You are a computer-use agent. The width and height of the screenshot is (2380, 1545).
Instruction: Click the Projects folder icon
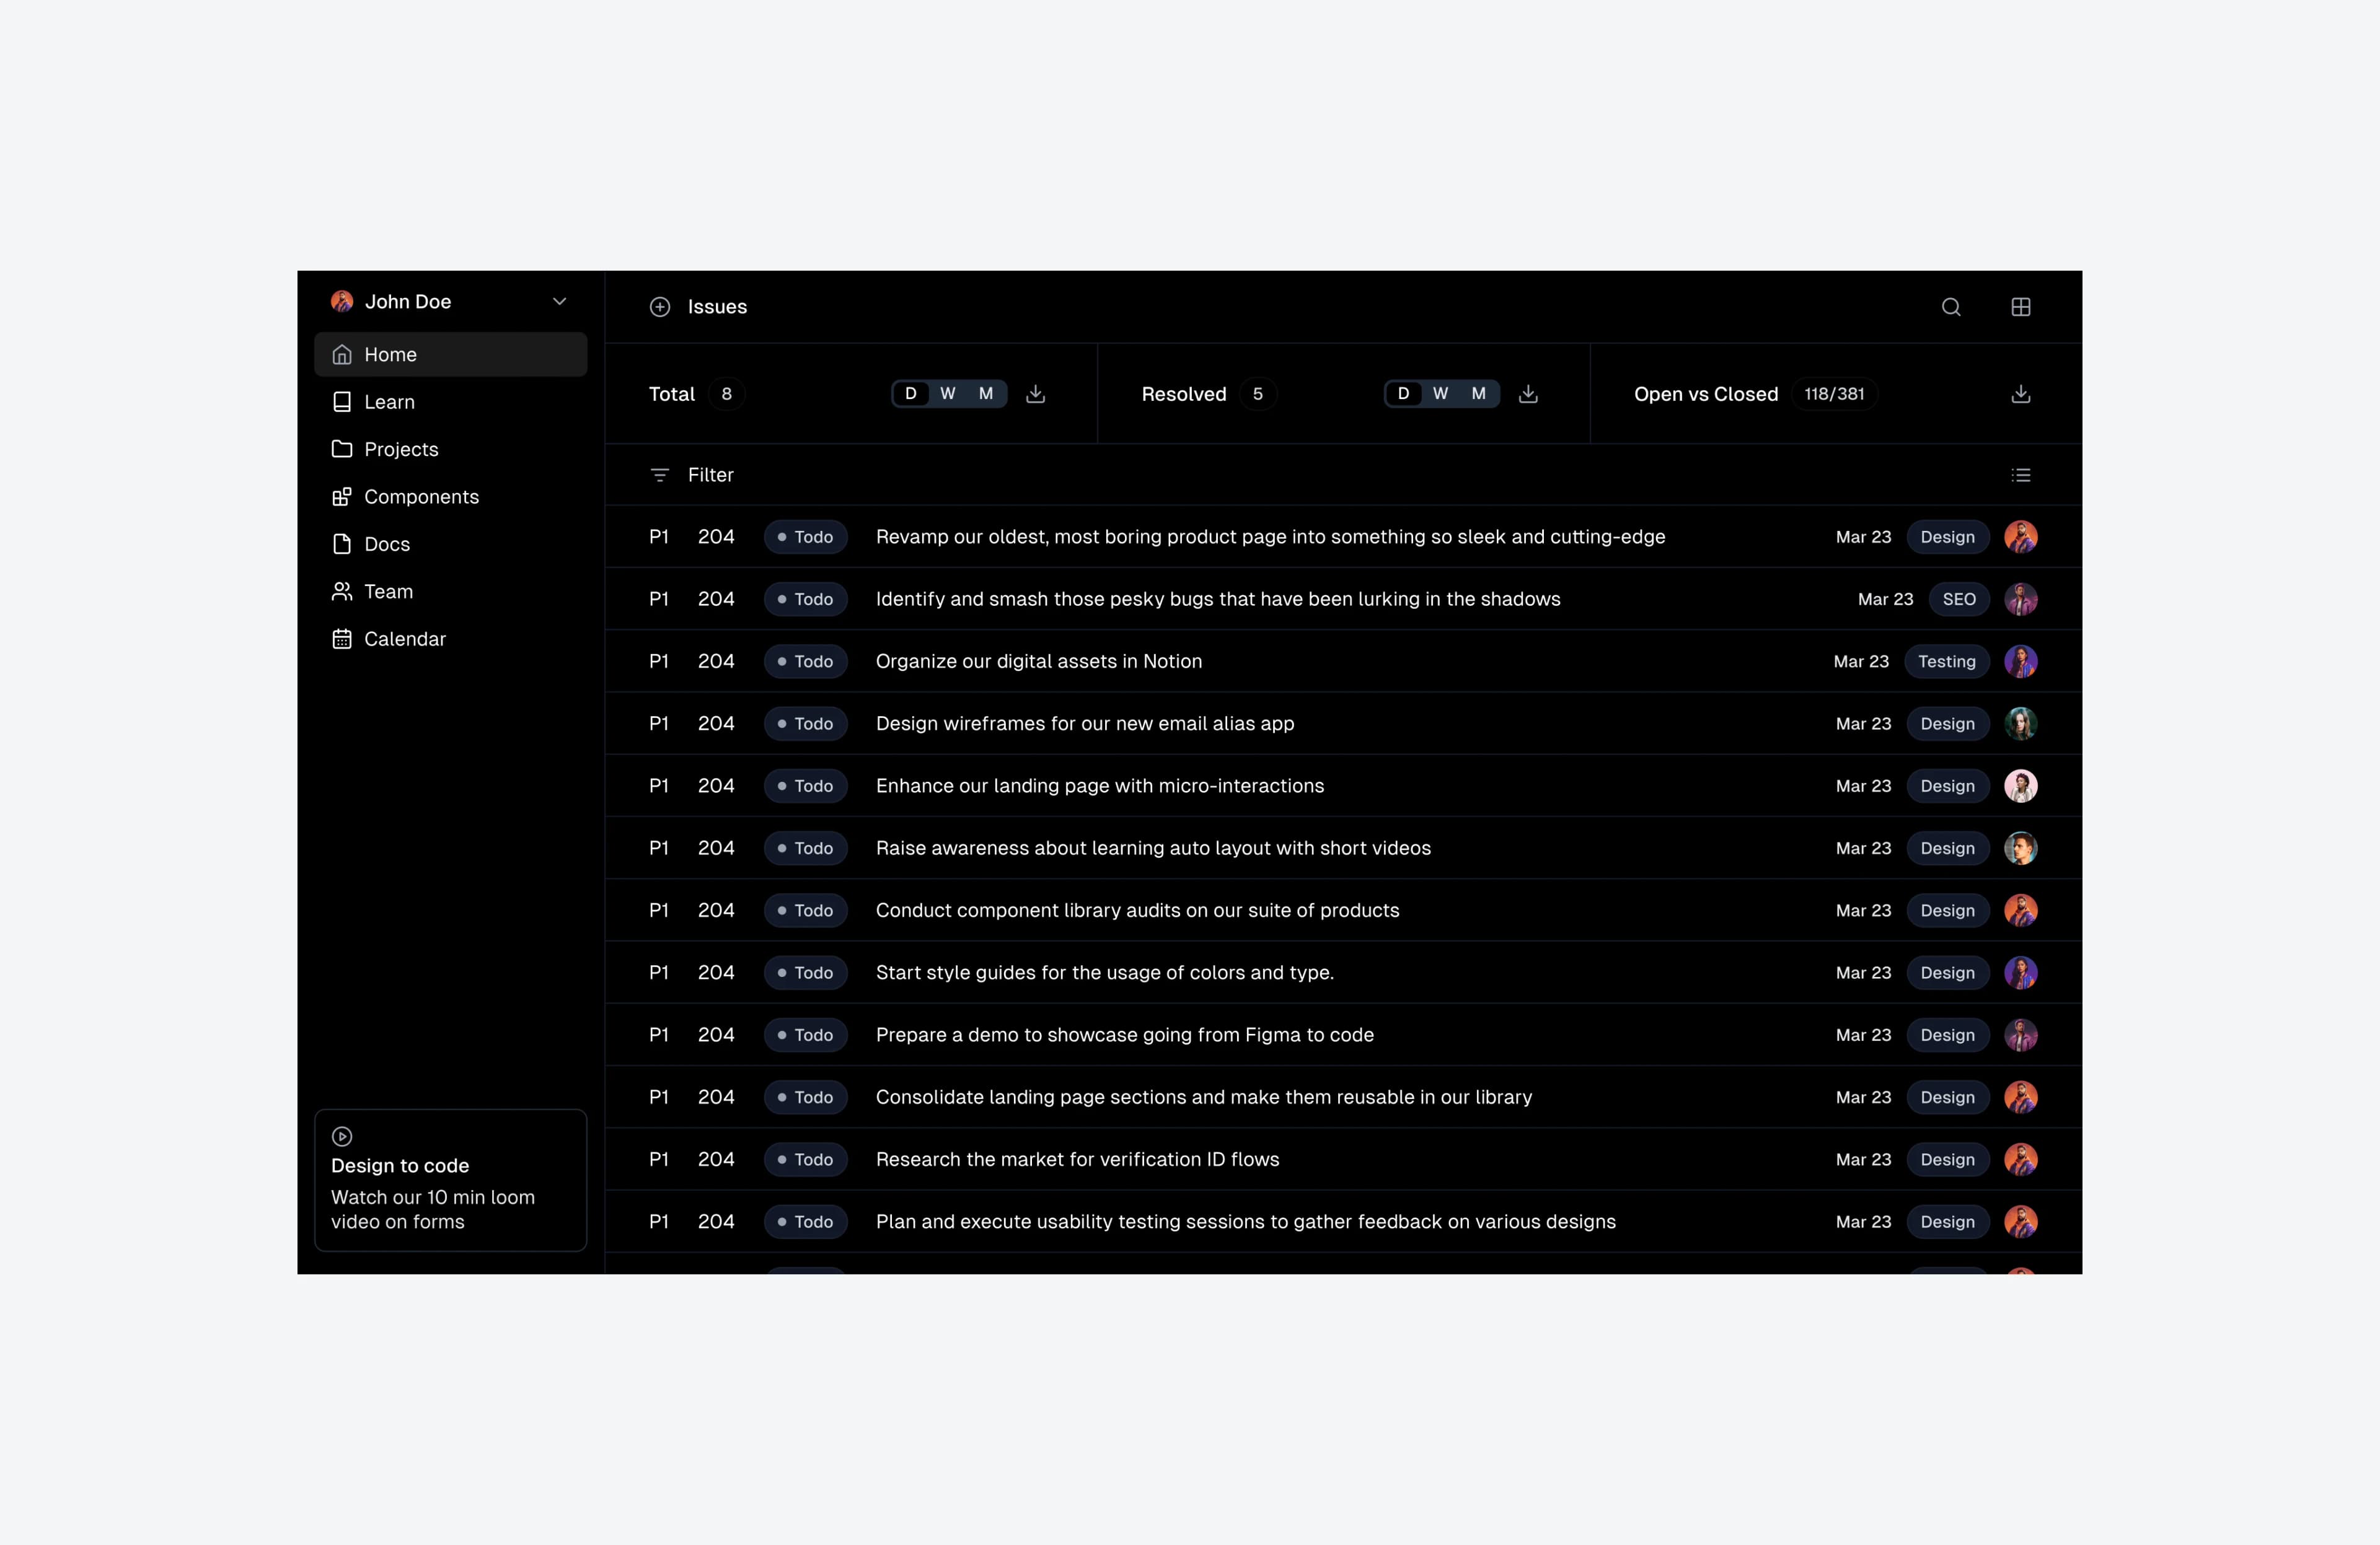[342, 449]
